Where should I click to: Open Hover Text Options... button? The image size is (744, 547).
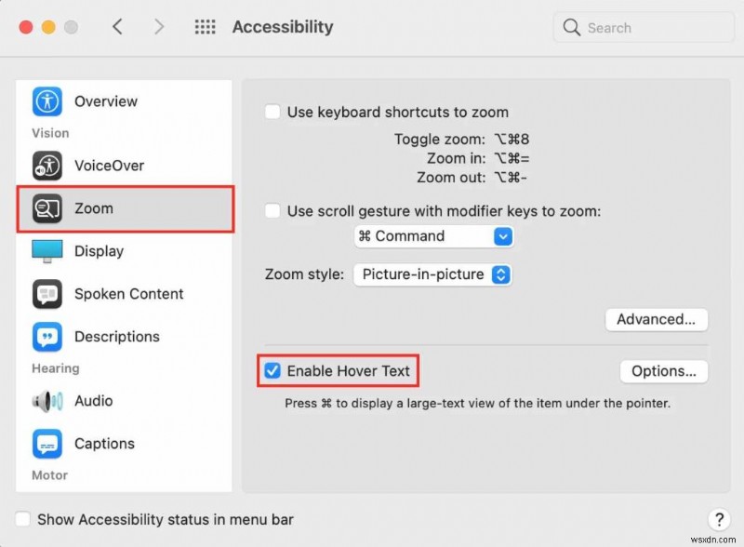click(663, 371)
